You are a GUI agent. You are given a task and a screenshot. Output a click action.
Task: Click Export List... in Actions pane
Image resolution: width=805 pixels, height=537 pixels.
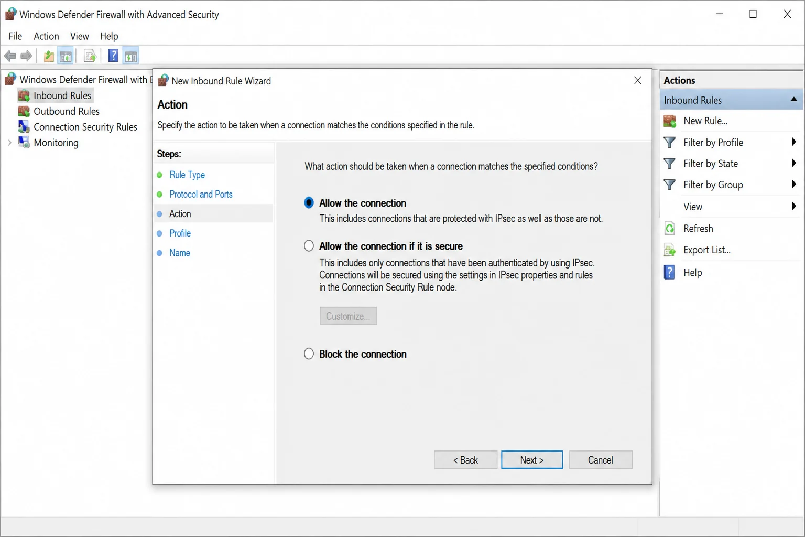(x=707, y=250)
